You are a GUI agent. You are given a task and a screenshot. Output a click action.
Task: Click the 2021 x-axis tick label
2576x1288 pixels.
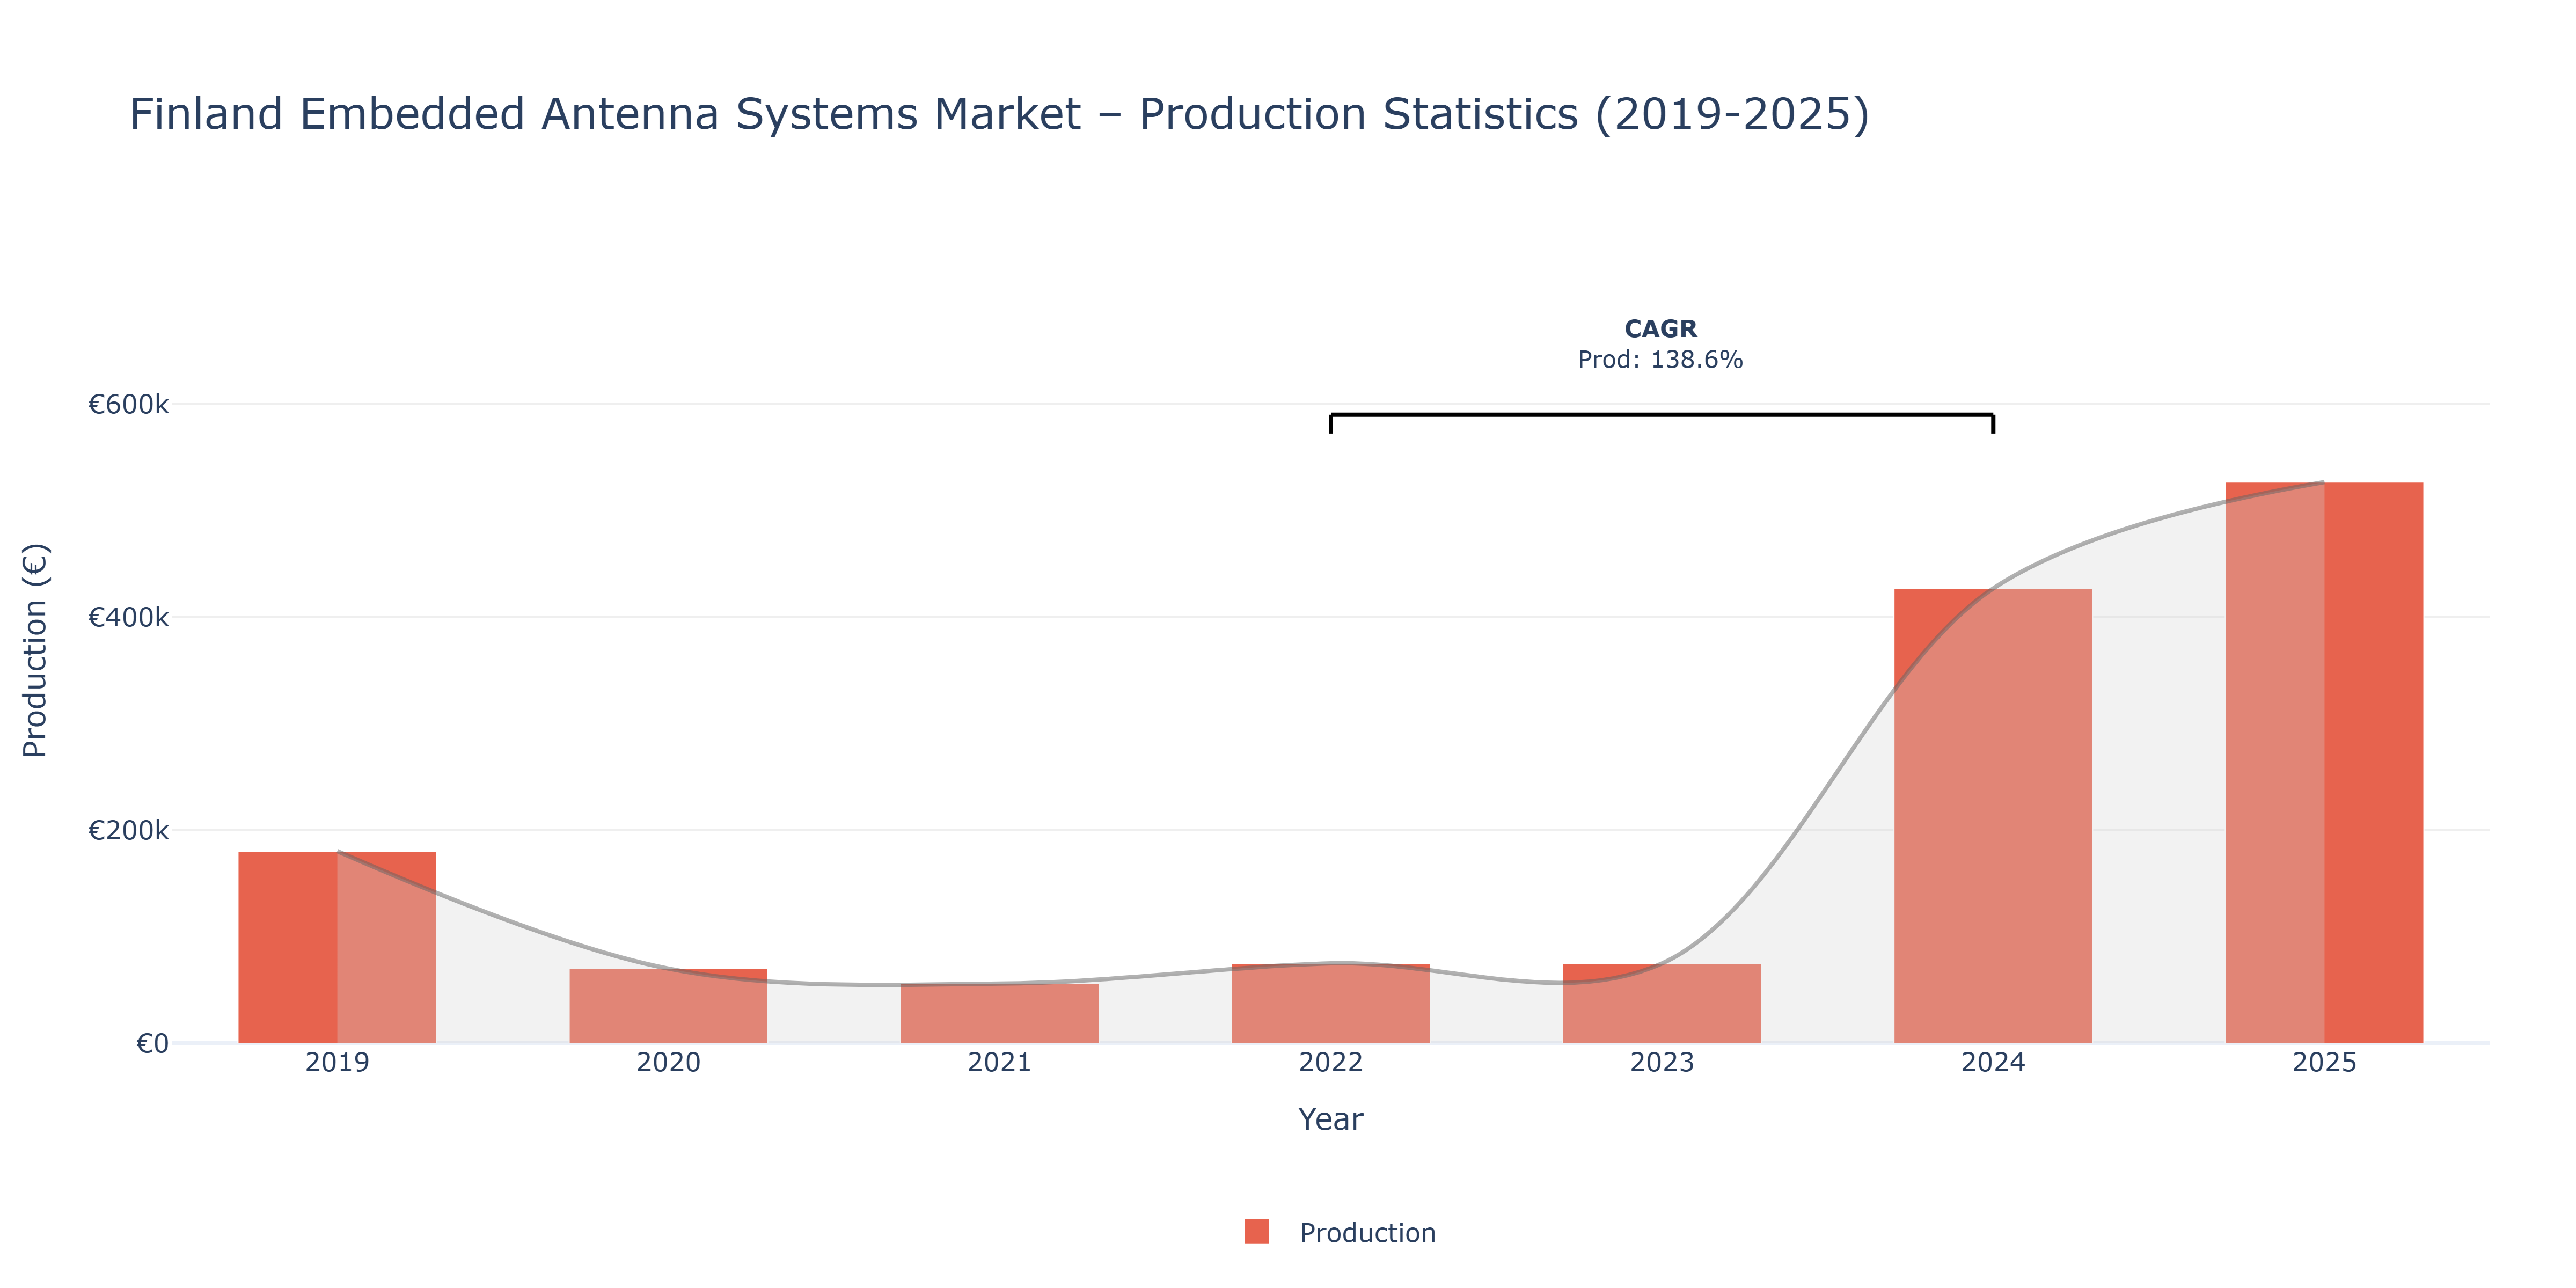[x=999, y=1062]
